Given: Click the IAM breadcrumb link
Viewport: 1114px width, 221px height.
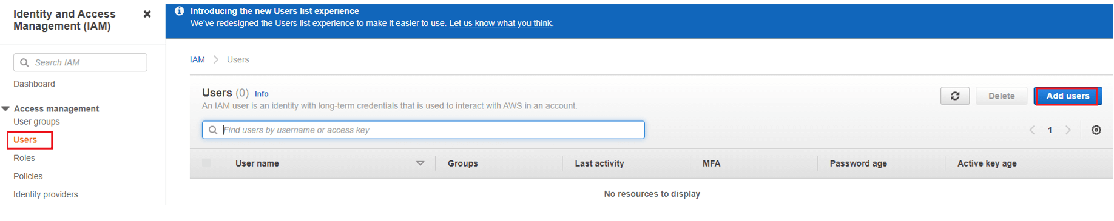Looking at the screenshot, I should coord(197,59).
